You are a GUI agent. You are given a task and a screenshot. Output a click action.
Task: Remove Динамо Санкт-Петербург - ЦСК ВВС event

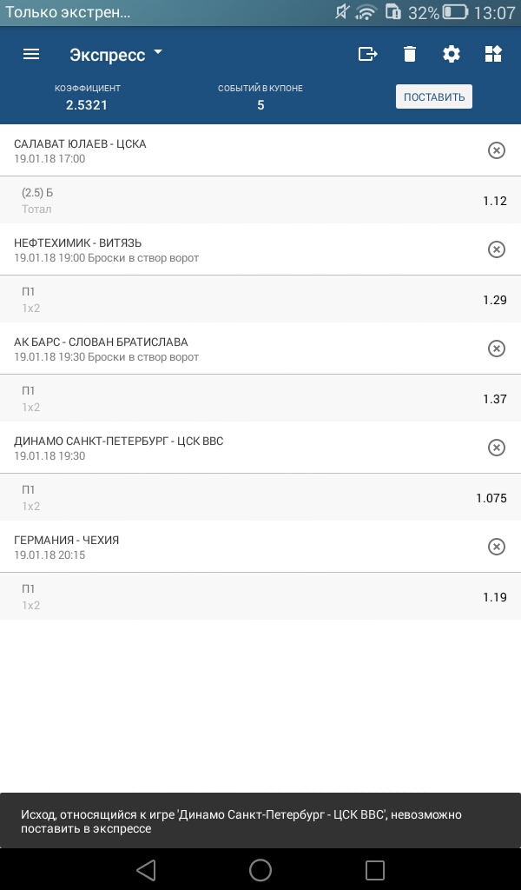click(x=496, y=448)
